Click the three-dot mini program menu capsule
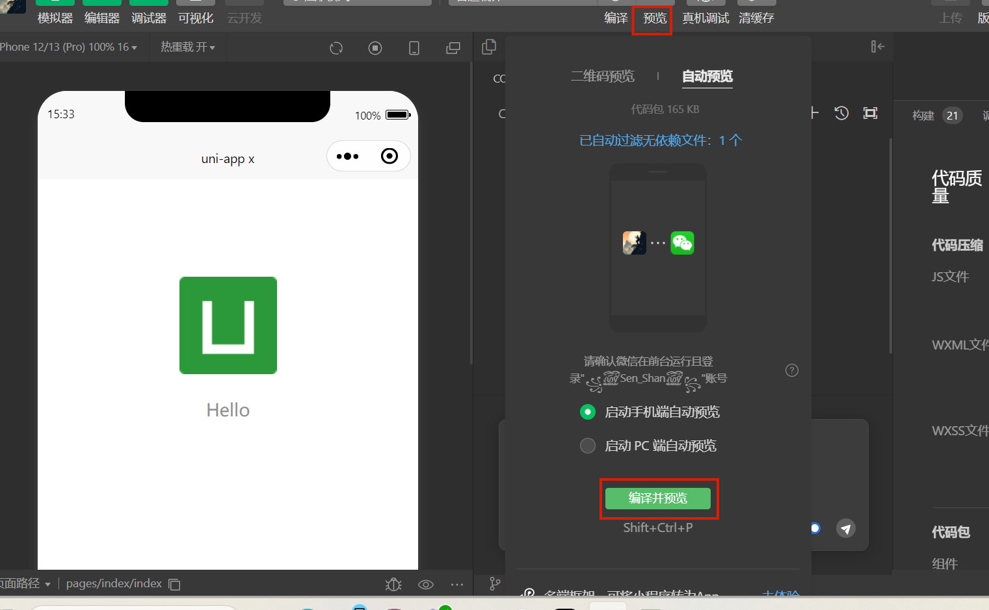Image resolution: width=989 pixels, height=610 pixels. pos(348,156)
